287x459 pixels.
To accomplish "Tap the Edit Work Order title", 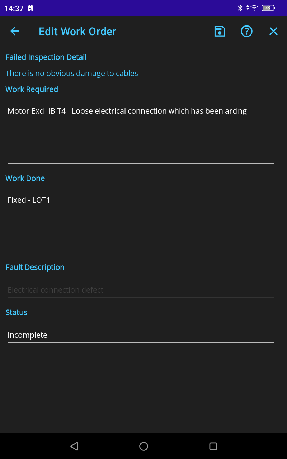I will coord(77,32).
